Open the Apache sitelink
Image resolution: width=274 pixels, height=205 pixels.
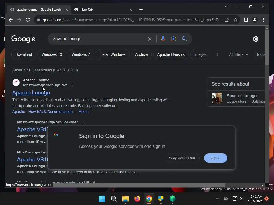coord(18,112)
